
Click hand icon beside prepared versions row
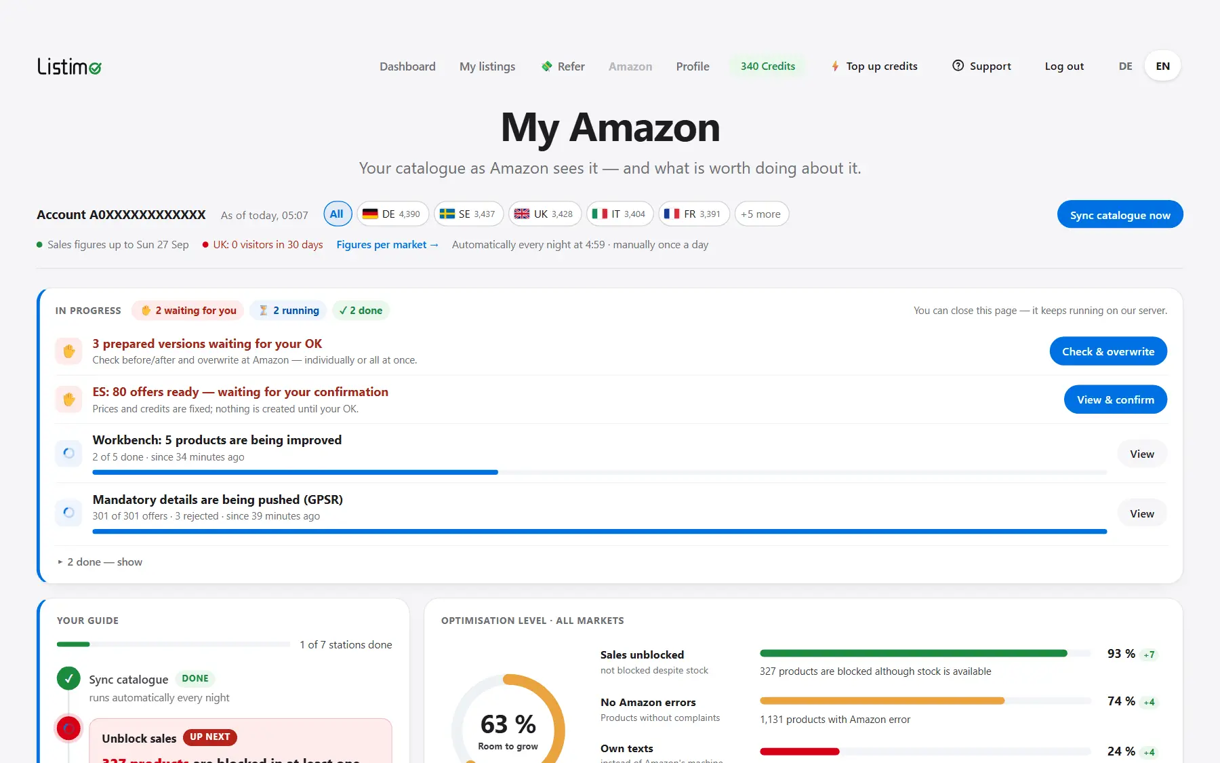tap(68, 351)
